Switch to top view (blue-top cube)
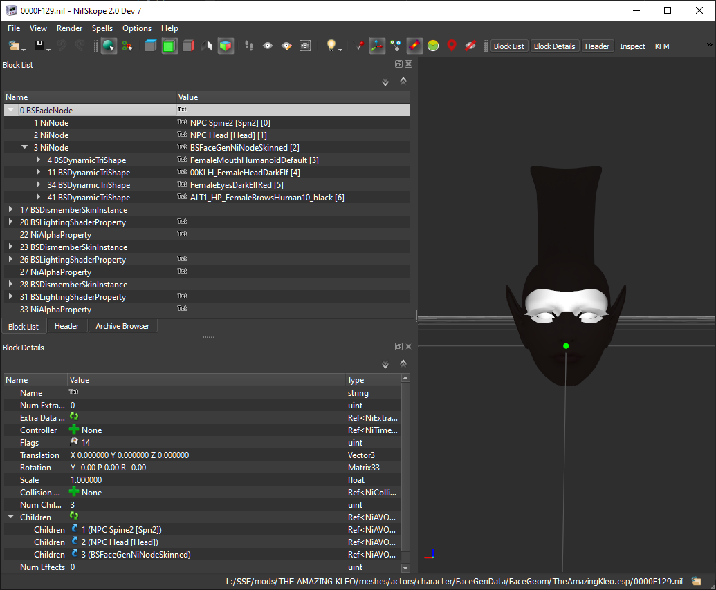 pos(151,46)
